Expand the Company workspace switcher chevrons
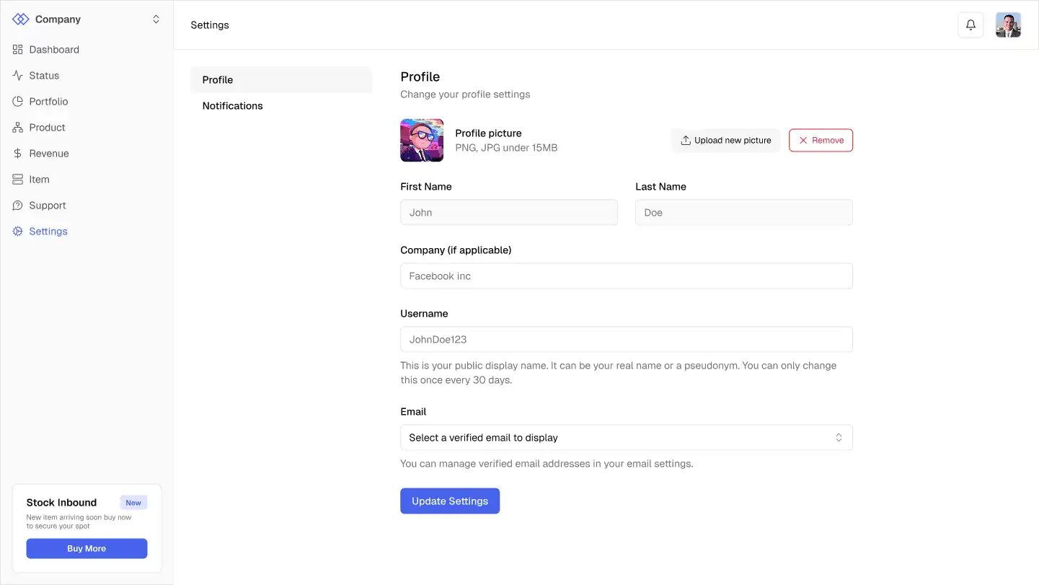The width and height of the screenshot is (1039, 585). click(x=156, y=19)
